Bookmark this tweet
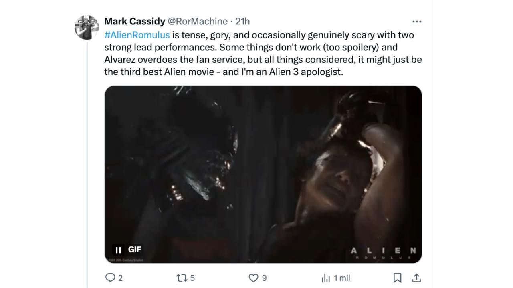The width and height of the screenshot is (513, 288). [x=397, y=278]
